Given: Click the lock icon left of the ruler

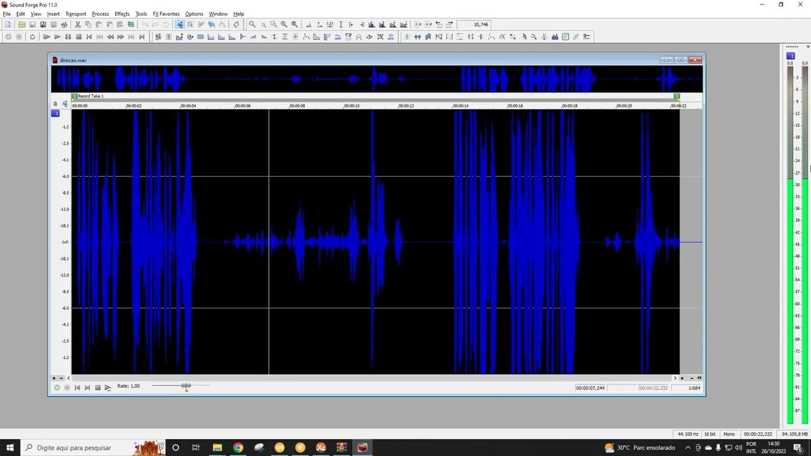Looking at the screenshot, I should point(55,104).
